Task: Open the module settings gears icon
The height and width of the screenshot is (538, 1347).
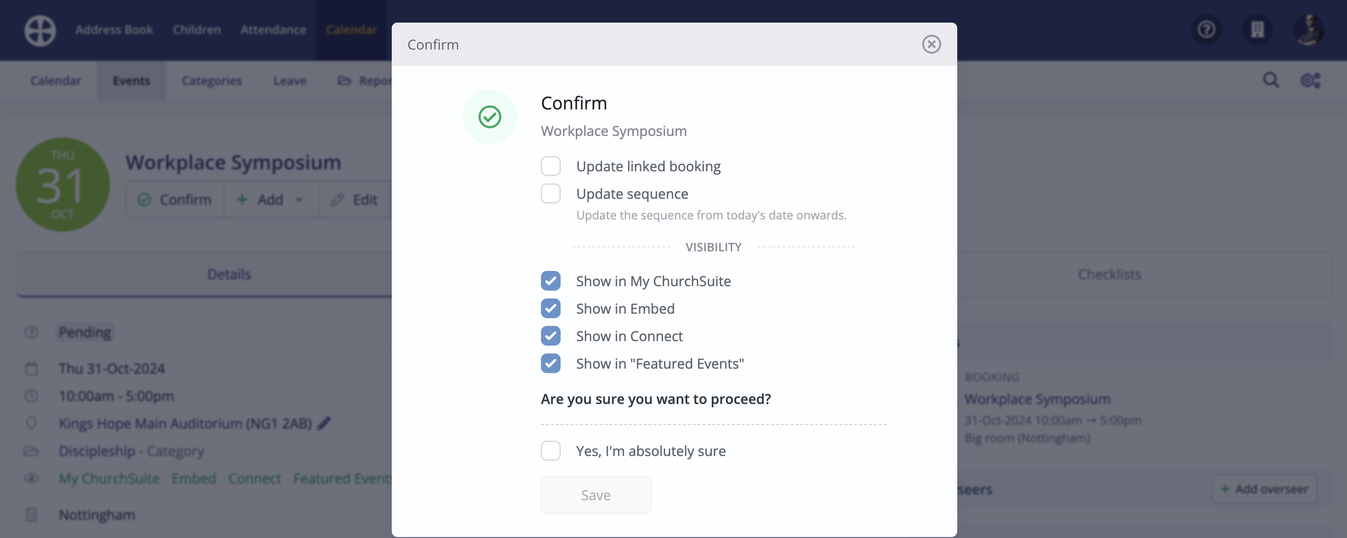Action: 1310,80
